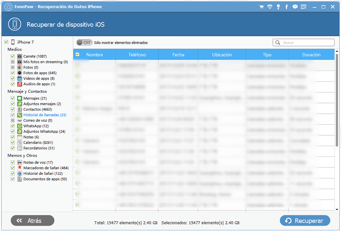
Task: Uncheck the WhatsApp (12) checkbox
Action: click(x=13, y=126)
